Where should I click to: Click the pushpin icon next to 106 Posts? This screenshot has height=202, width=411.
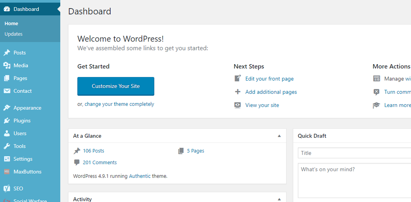point(77,151)
